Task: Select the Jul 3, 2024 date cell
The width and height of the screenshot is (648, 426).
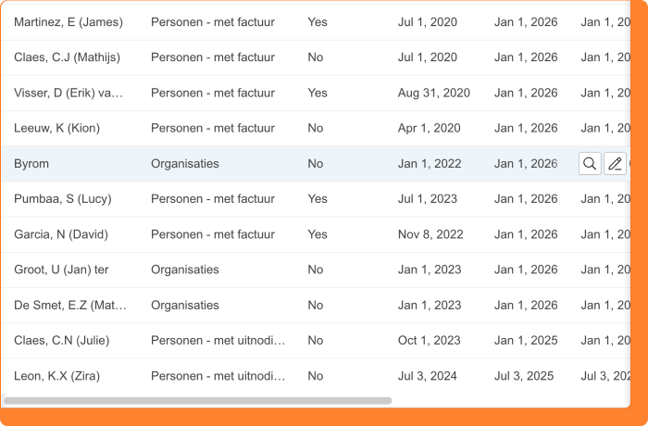Action: [428, 376]
